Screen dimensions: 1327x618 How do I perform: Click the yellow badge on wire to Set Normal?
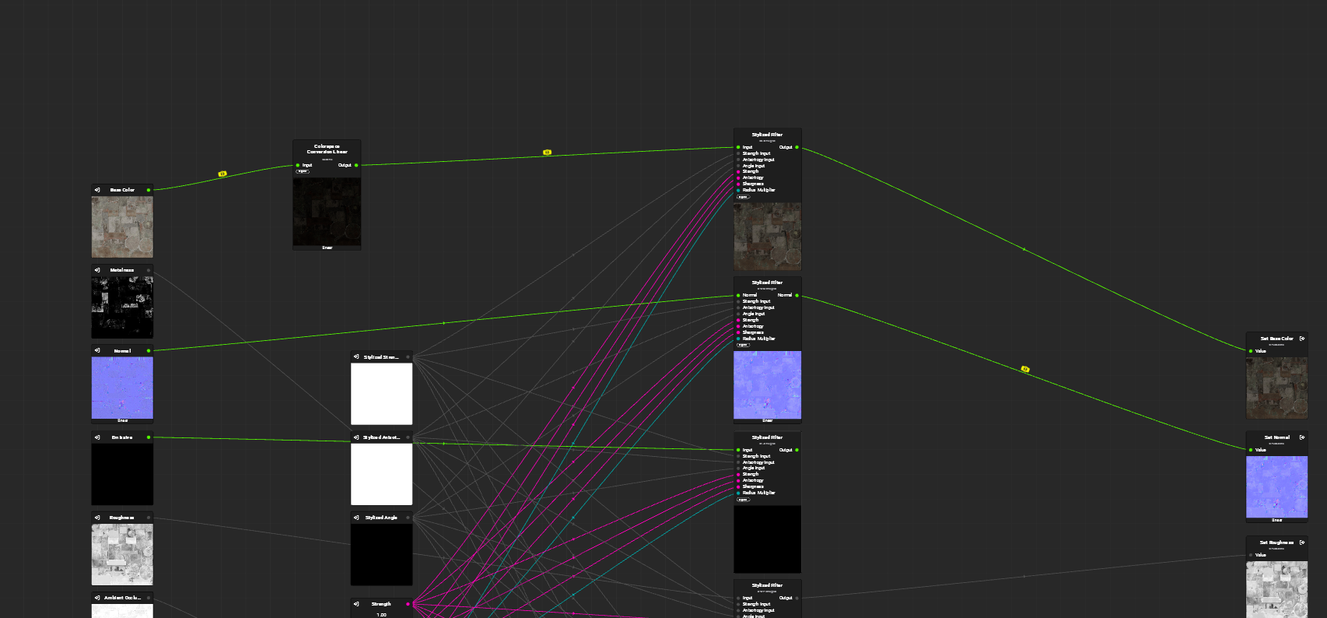click(1025, 369)
